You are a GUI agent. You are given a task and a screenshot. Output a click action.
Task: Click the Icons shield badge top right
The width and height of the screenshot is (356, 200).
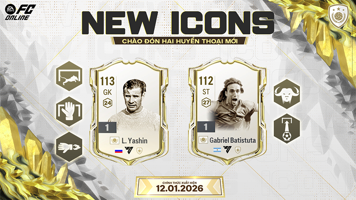pyautogui.click(x=339, y=16)
